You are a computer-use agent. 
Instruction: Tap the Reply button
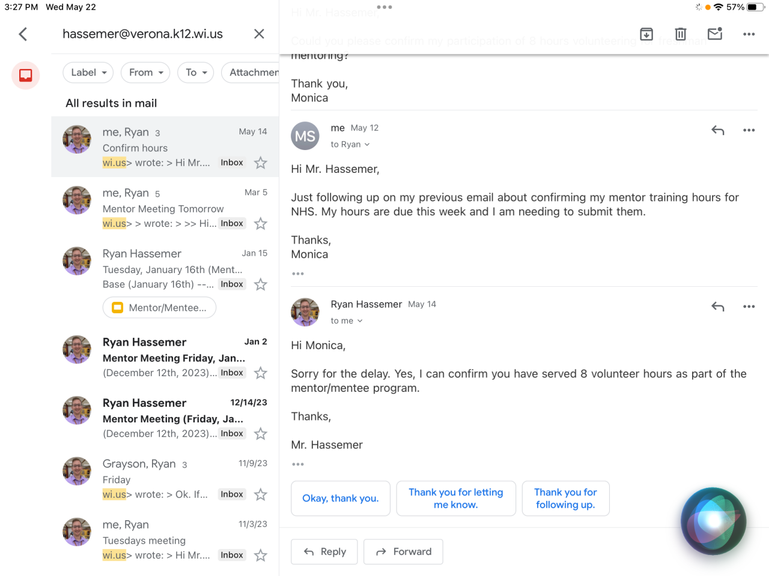pyautogui.click(x=324, y=551)
